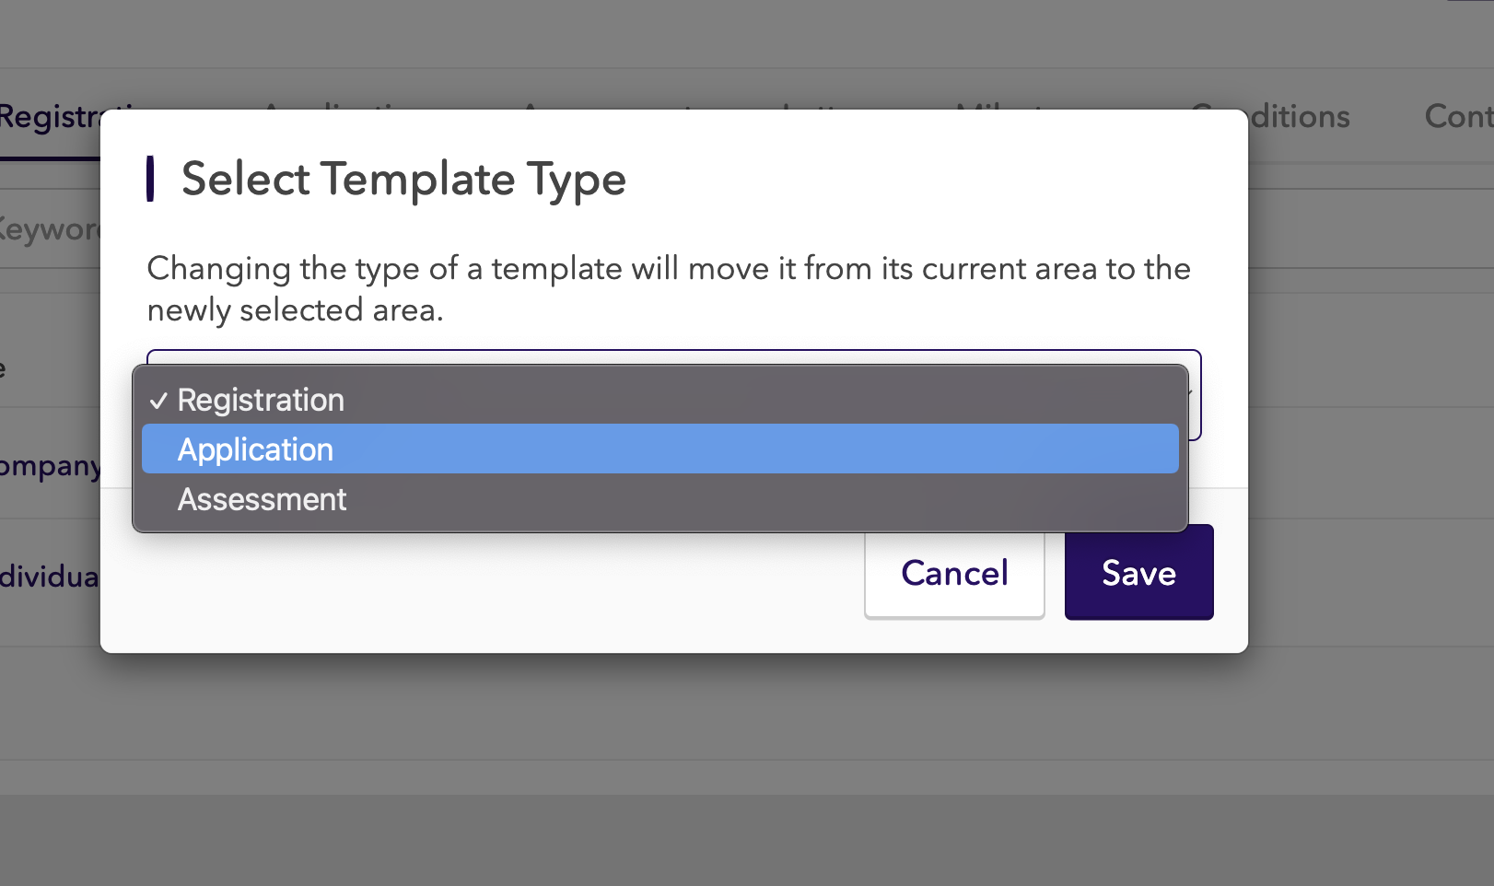Open the partially hidden Conditions tab
1494x886 pixels.
[1301, 117]
